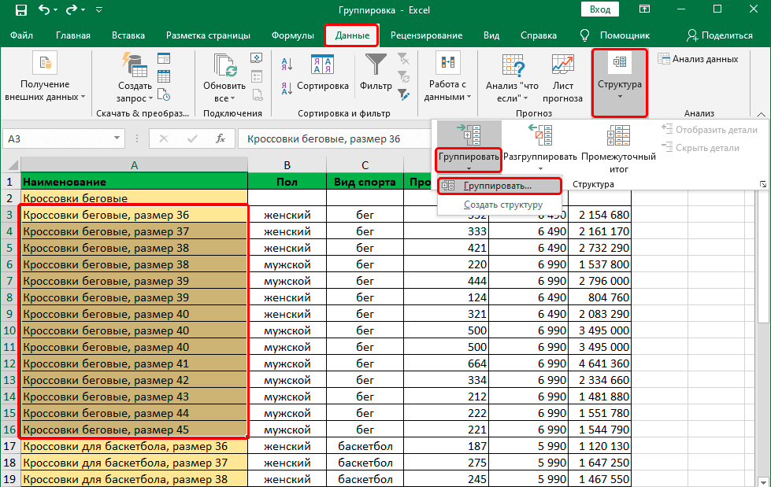Image resolution: width=771 pixels, height=487 pixels.
Task: Click the Save icon in title bar
Action: 20,11
